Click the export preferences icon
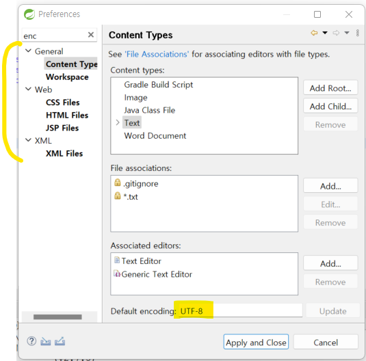This screenshot has height=361, width=366. (60, 341)
